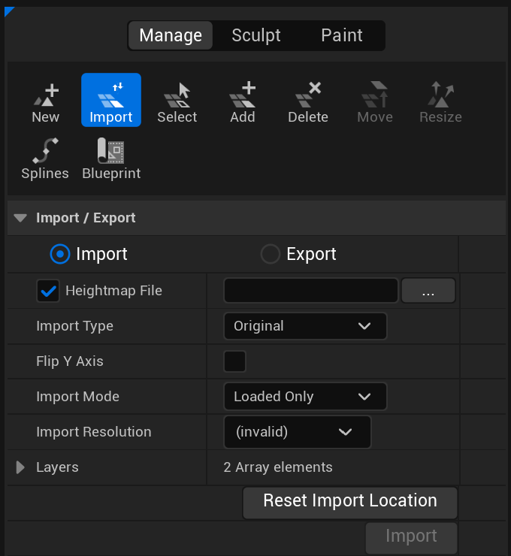
Task: Activate the Import landscape tool
Action: click(111, 100)
